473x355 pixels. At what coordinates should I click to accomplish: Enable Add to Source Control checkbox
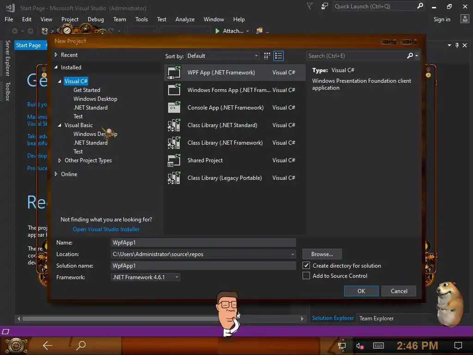pos(306,275)
